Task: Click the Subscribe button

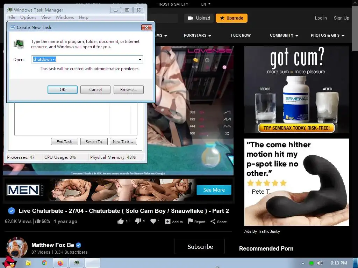Action: coord(199,246)
